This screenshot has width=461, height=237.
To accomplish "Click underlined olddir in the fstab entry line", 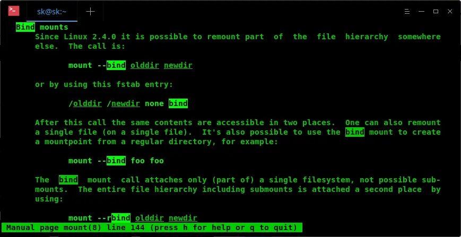I will [88, 103].
